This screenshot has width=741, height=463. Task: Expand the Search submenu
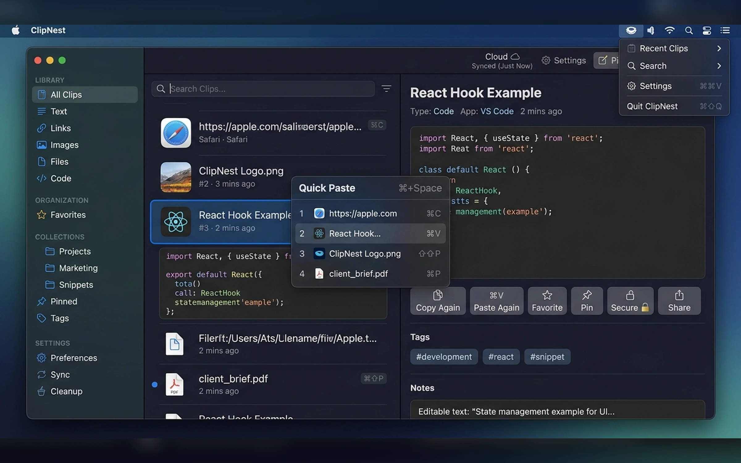tap(674, 66)
